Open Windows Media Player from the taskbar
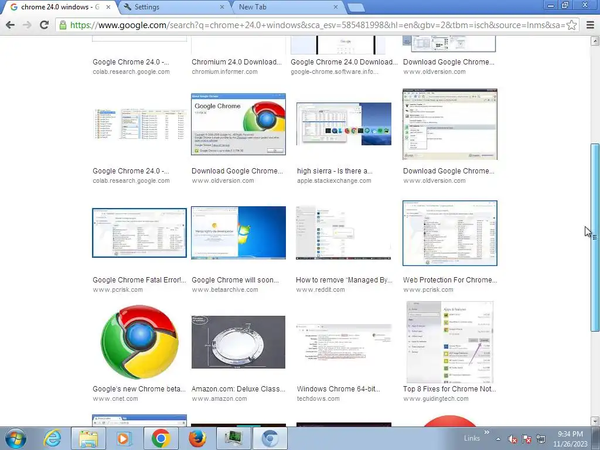Screen dimensions: 600x450 point(124,438)
